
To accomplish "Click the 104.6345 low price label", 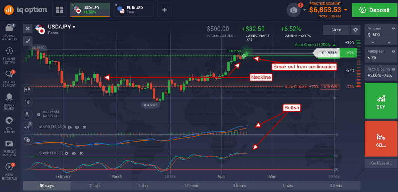I will [x=150, y=105].
